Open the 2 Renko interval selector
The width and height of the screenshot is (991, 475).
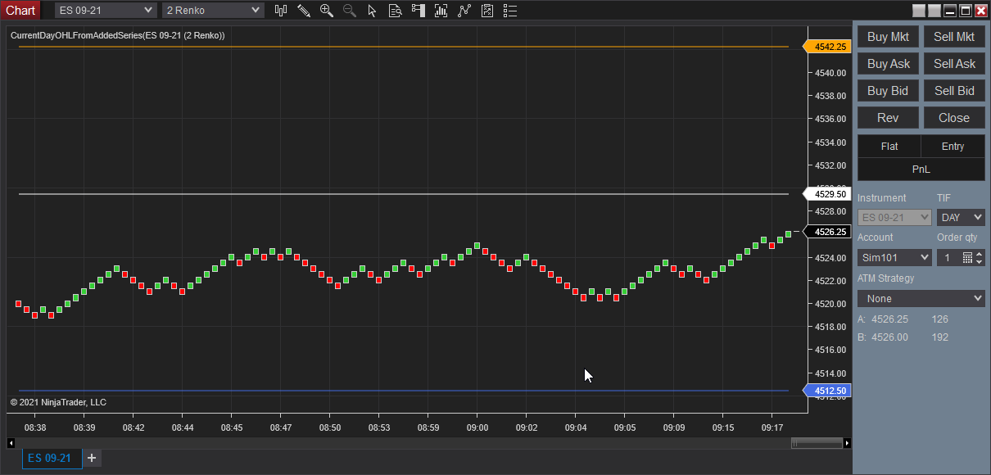click(213, 11)
